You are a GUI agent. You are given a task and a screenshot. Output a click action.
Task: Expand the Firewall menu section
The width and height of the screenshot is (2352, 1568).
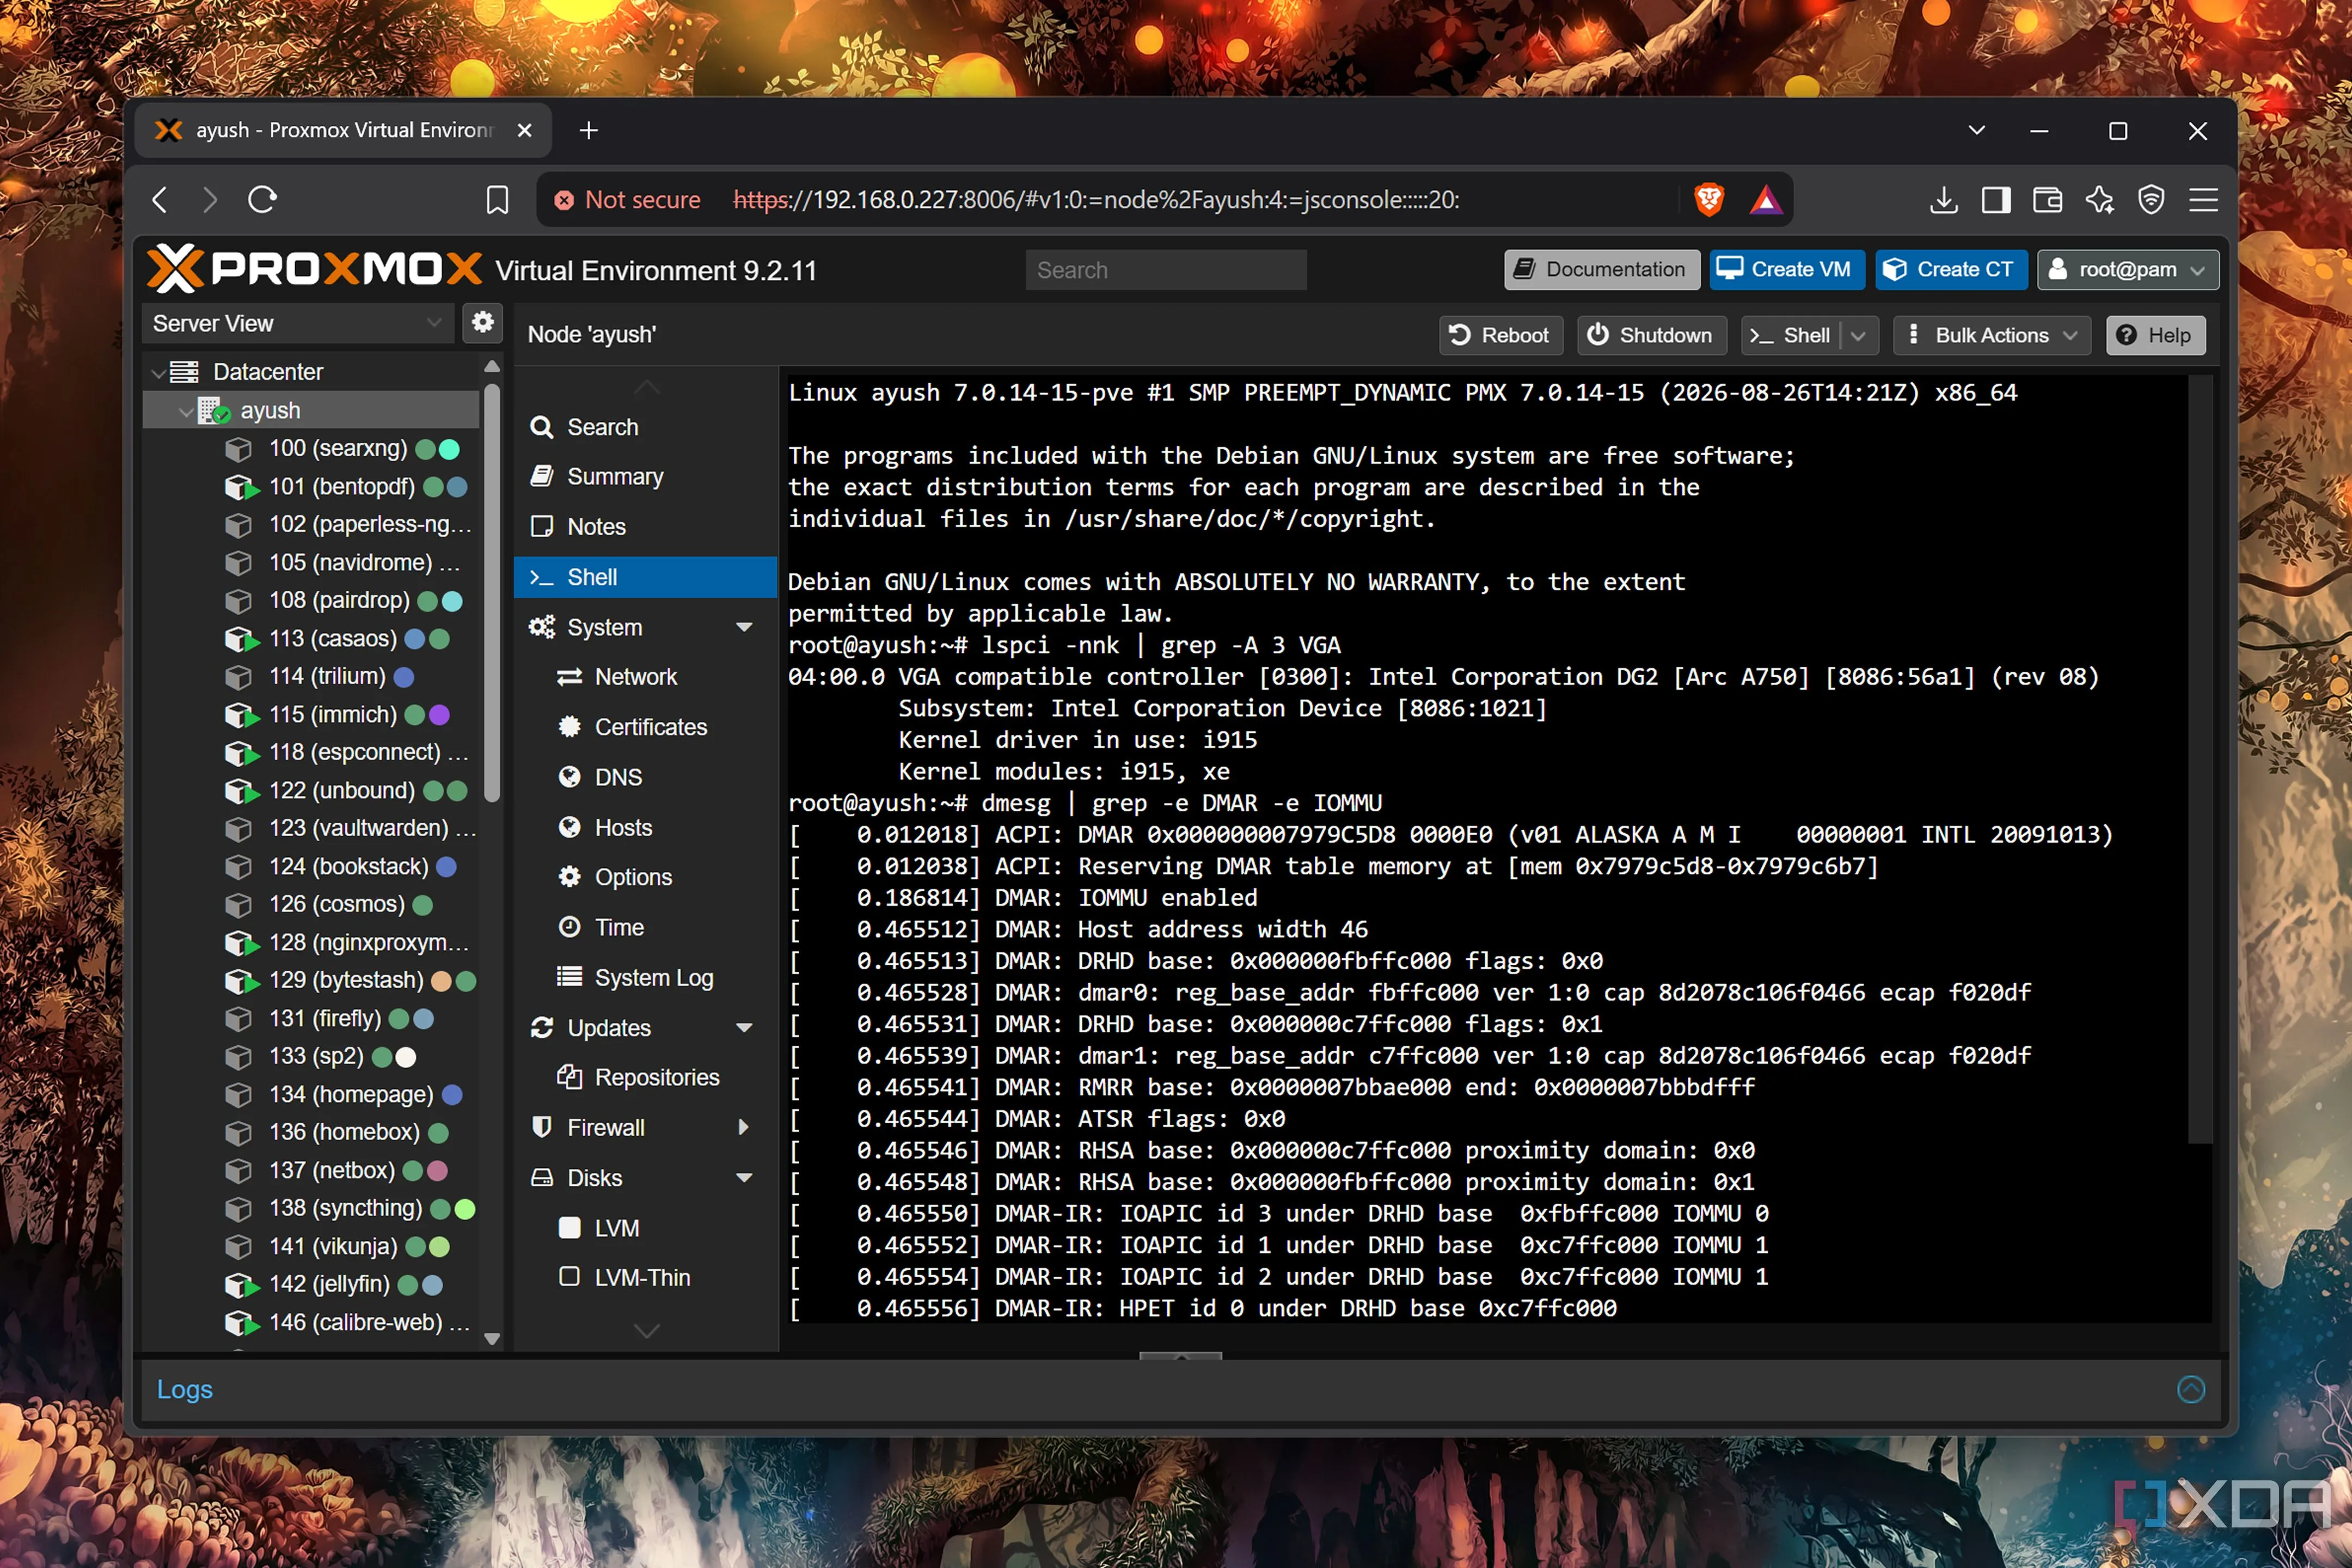point(744,1128)
